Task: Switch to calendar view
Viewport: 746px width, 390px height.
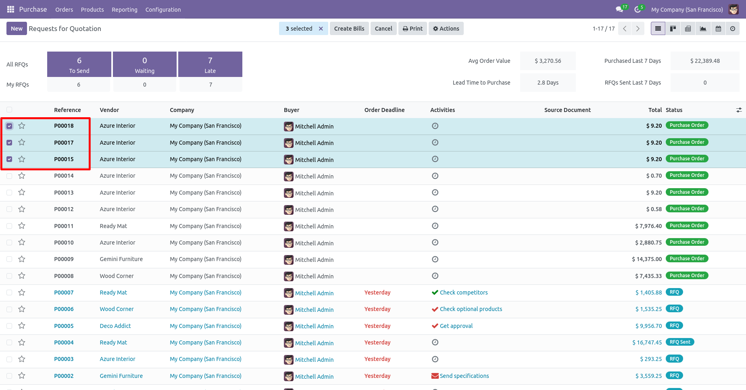Action: click(718, 29)
